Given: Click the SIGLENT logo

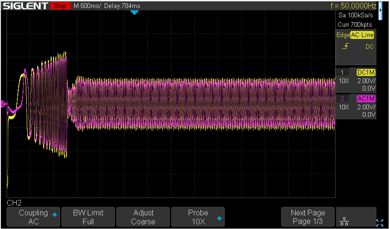Looking at the screenshot, I should (x=25, y=6).
